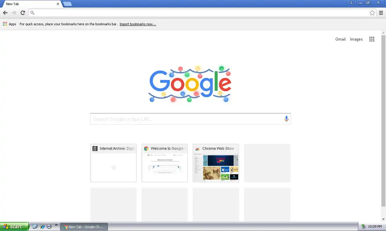Launch Windows Media Player from Quick Launch

point(49,226)
